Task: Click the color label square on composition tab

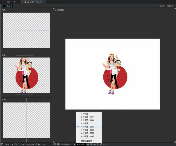Action: 25,2
